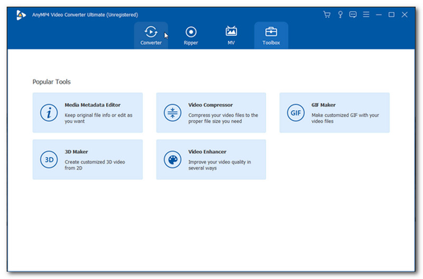Click the key register icon

coord(340,15)
